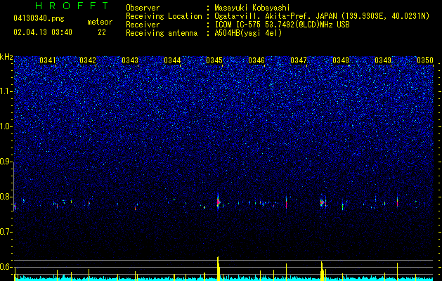
Task: Click the HROFFT title text
Action: pos(72,6)
